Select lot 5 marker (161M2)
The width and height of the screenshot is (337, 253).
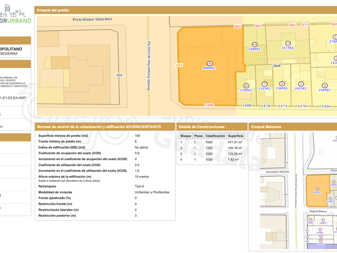tap(300, 84)
